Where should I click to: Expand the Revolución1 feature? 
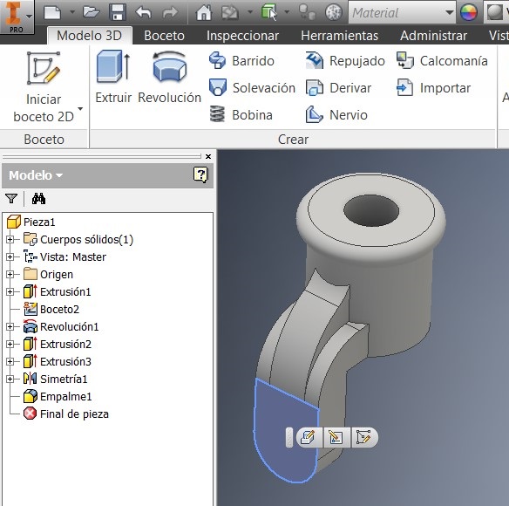(x=10, y=326)
